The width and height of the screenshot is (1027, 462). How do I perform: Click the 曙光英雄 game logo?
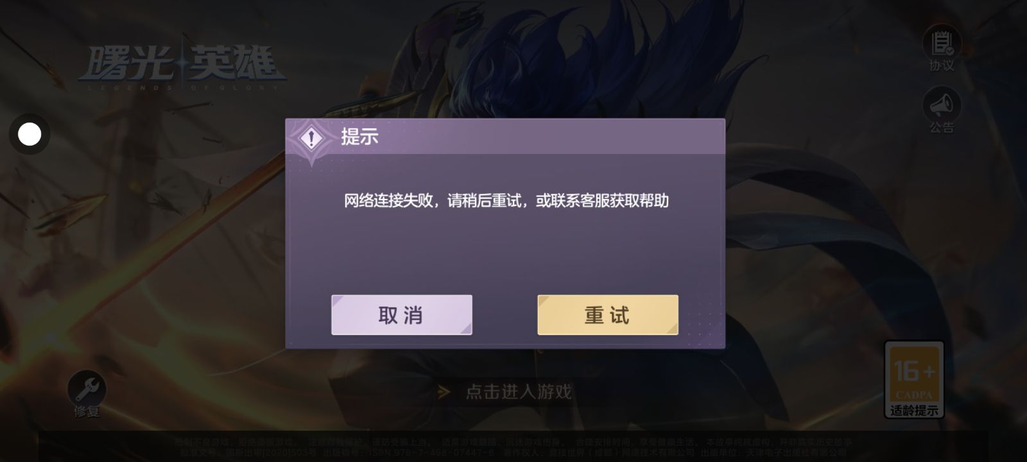[182, 66]
